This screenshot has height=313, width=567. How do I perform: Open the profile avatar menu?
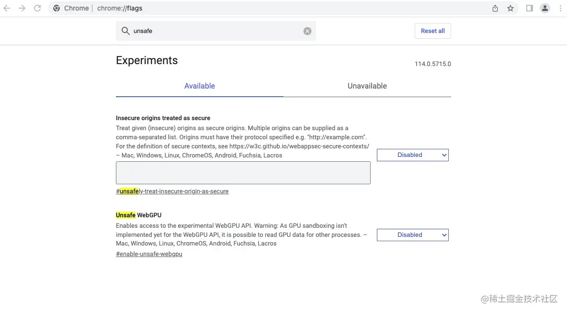pyautogui.click(x=545, y=8)
